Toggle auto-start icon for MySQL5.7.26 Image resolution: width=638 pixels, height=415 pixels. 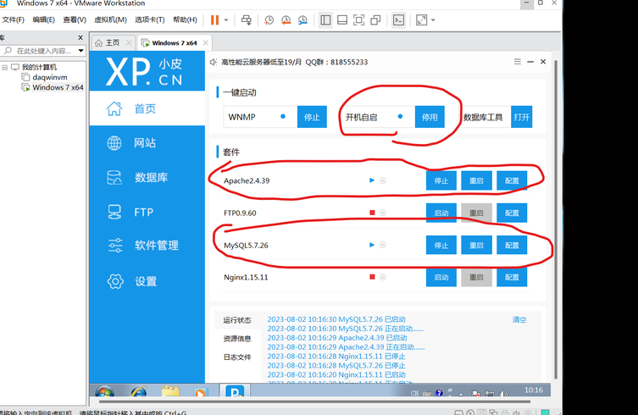tap(382, 245)
